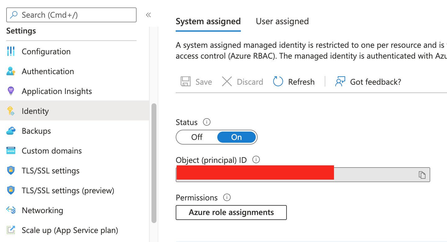Copy the Object principal ID value
This screenshot has height=242, width=447.
pyautogui.click(x=422, y=175)
